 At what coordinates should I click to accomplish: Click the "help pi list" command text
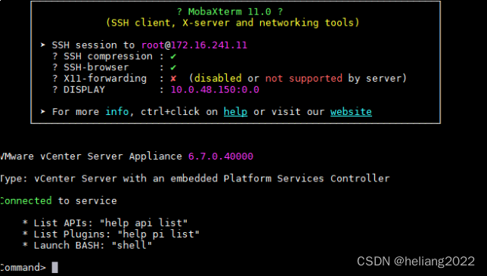pos(158,234)
